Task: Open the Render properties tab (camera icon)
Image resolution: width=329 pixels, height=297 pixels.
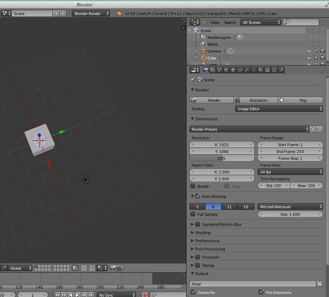Action: [x=206, y=70]
